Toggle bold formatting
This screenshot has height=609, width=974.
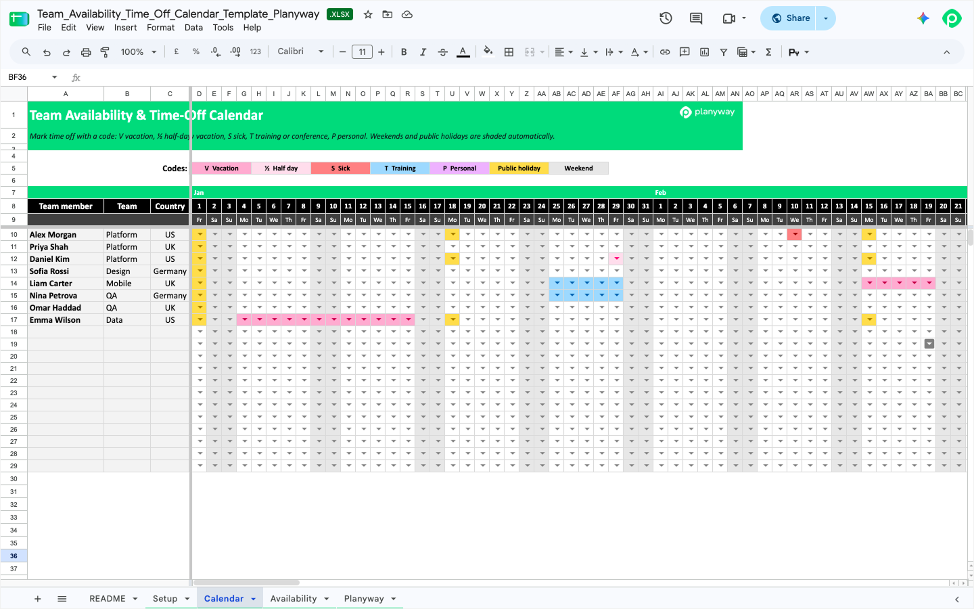pos(404,52)
